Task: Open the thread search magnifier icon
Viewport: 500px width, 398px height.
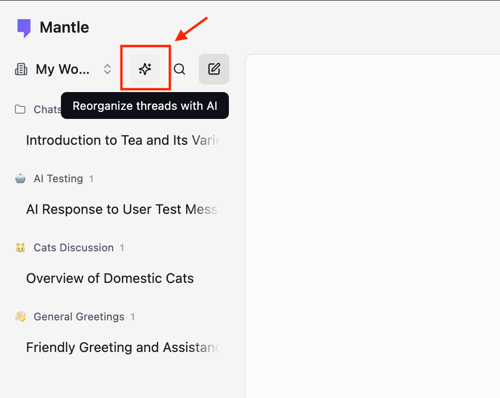Action: (x=179, y=69)
